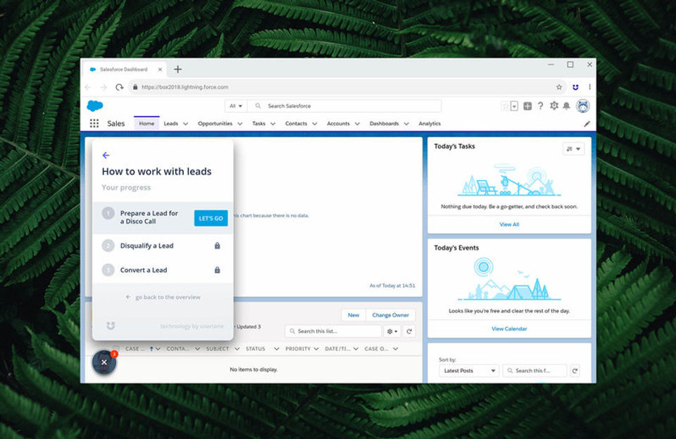Open the Today's Tasks filter dropdown
Viewport: 676px width, 439px height.
click(x=574, y=148)
